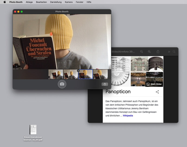
Task: Open the Bearbeiten menu
Action: point(42,2)
